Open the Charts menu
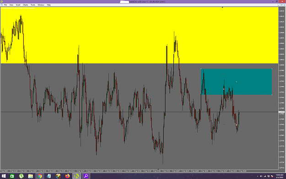 (x=25, y=5)
